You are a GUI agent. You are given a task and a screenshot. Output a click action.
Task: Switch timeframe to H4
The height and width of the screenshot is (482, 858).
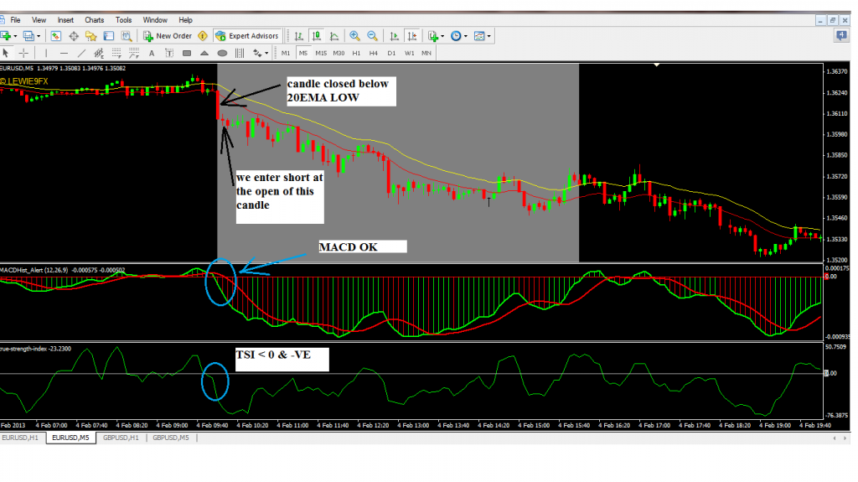pos(373,53)
